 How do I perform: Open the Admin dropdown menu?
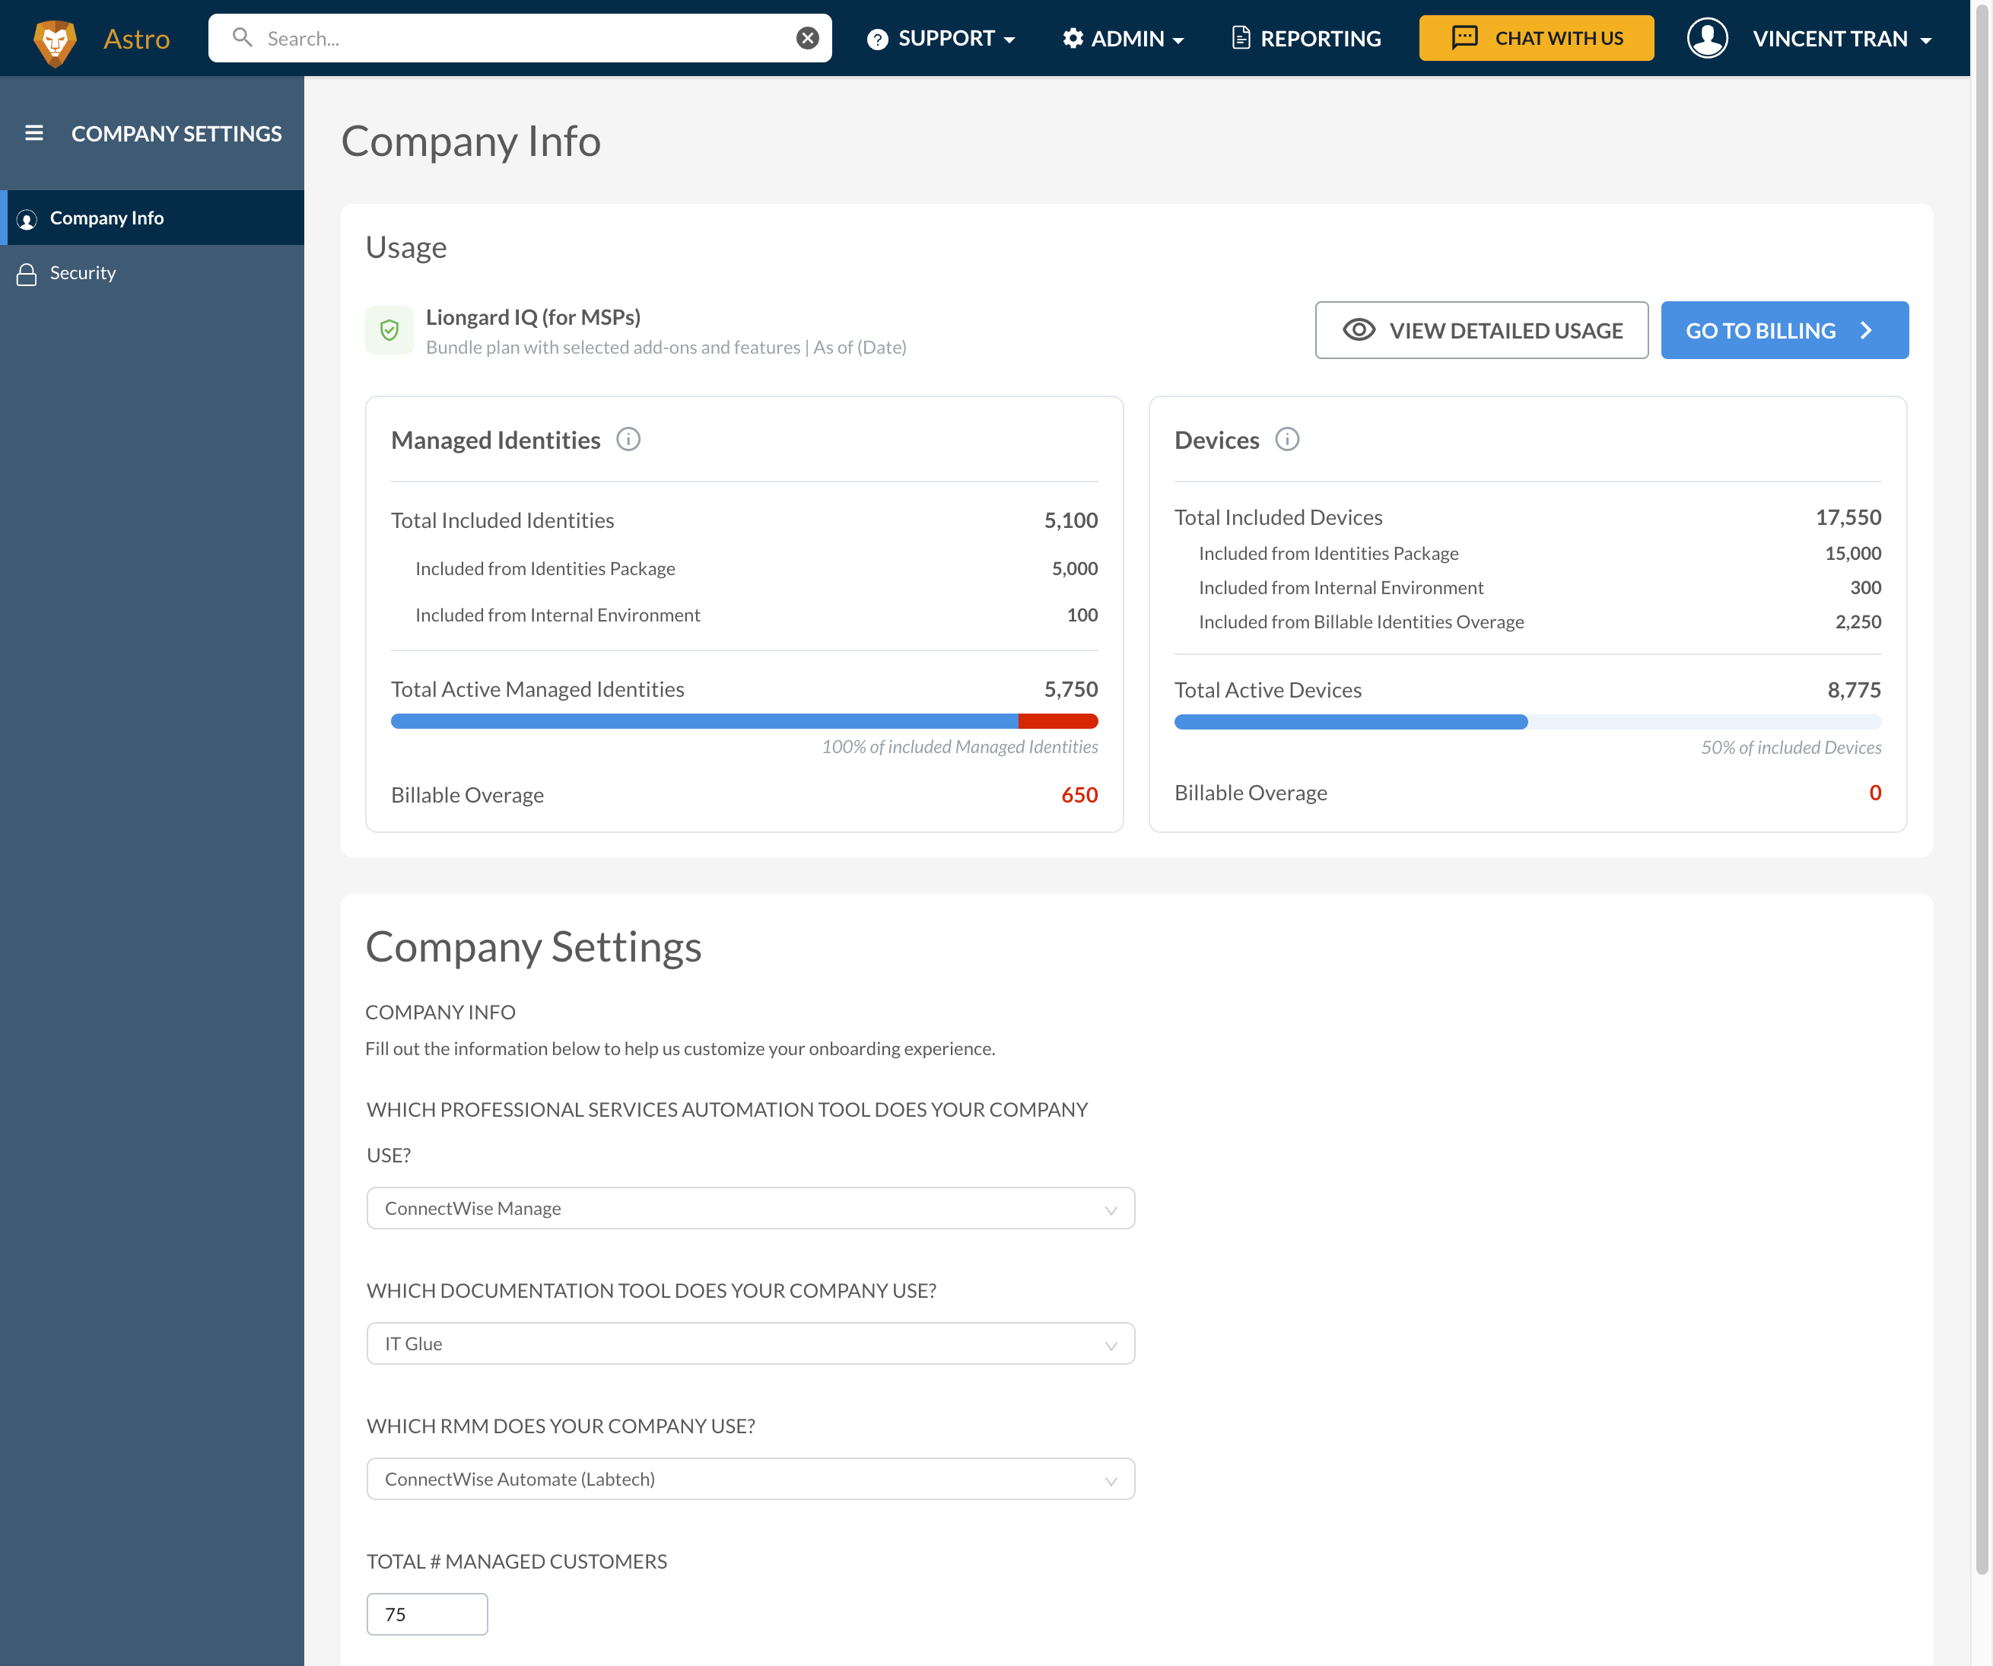pos(1123,38)
